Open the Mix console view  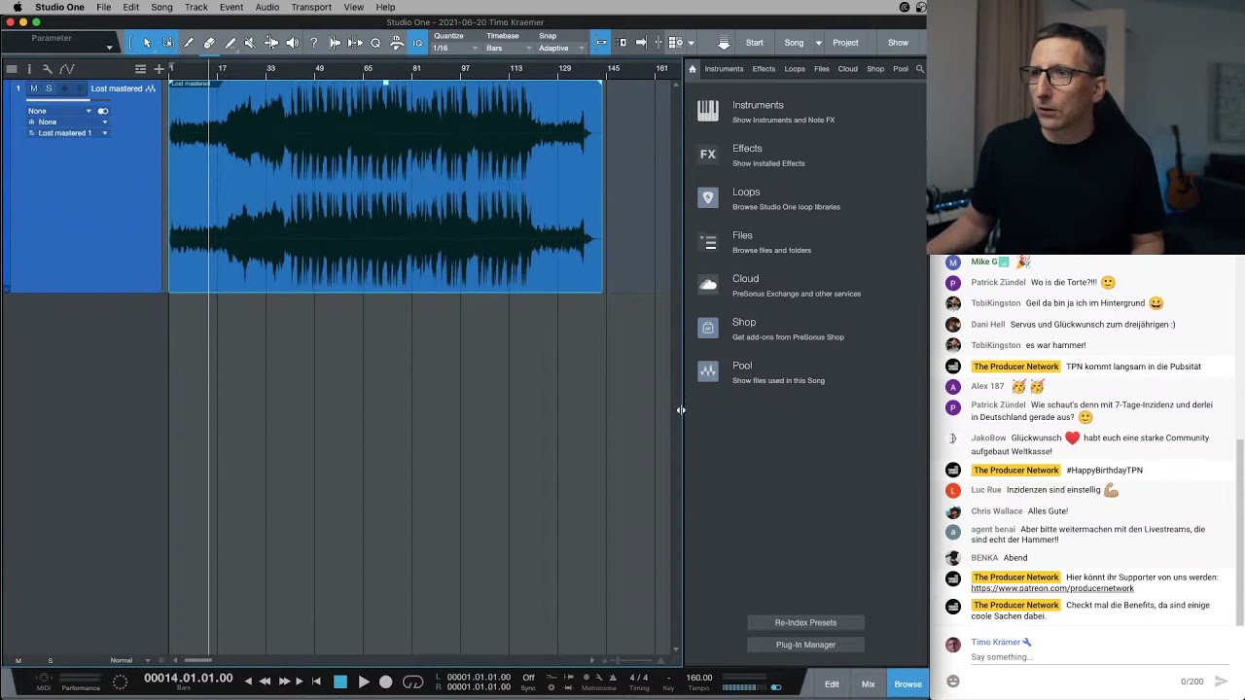pos(868,684)
